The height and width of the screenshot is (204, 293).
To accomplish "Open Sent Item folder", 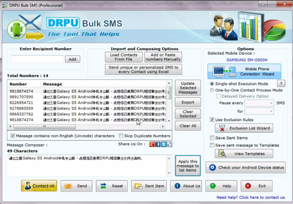I will [149, 186].
